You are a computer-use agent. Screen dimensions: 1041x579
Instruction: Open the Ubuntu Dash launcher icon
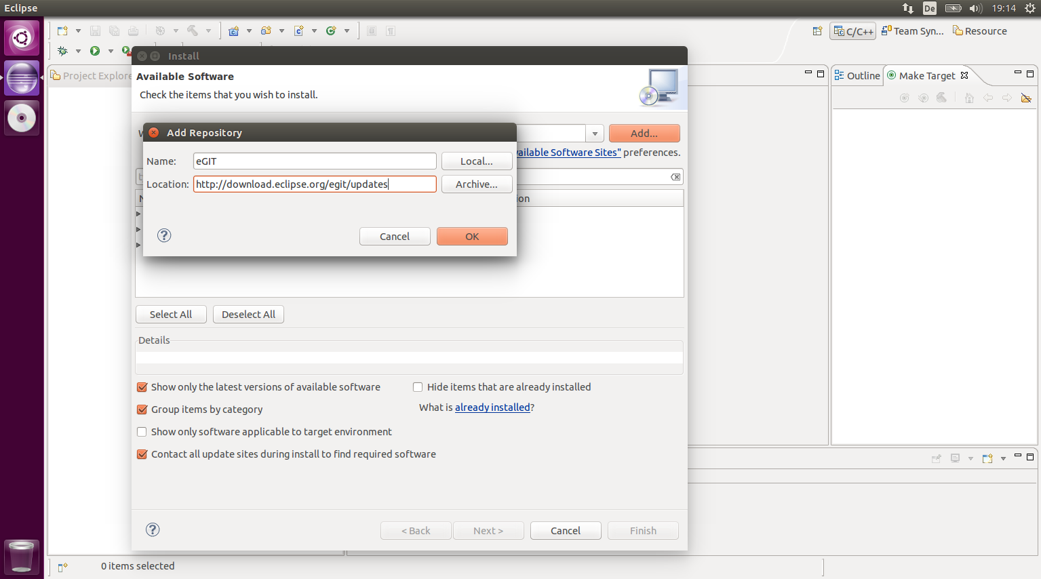pos(22,37)
